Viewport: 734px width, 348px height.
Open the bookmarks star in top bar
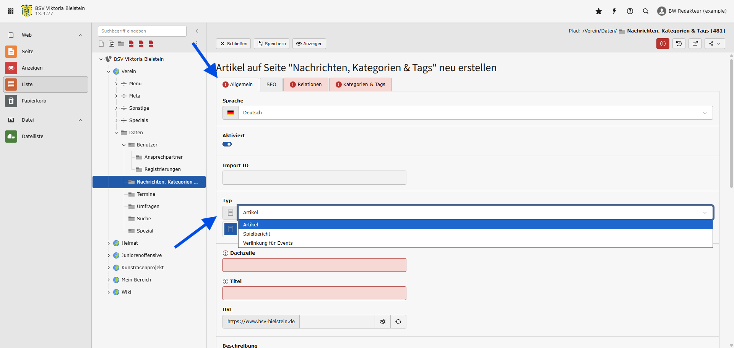click(x=599, y=11)
